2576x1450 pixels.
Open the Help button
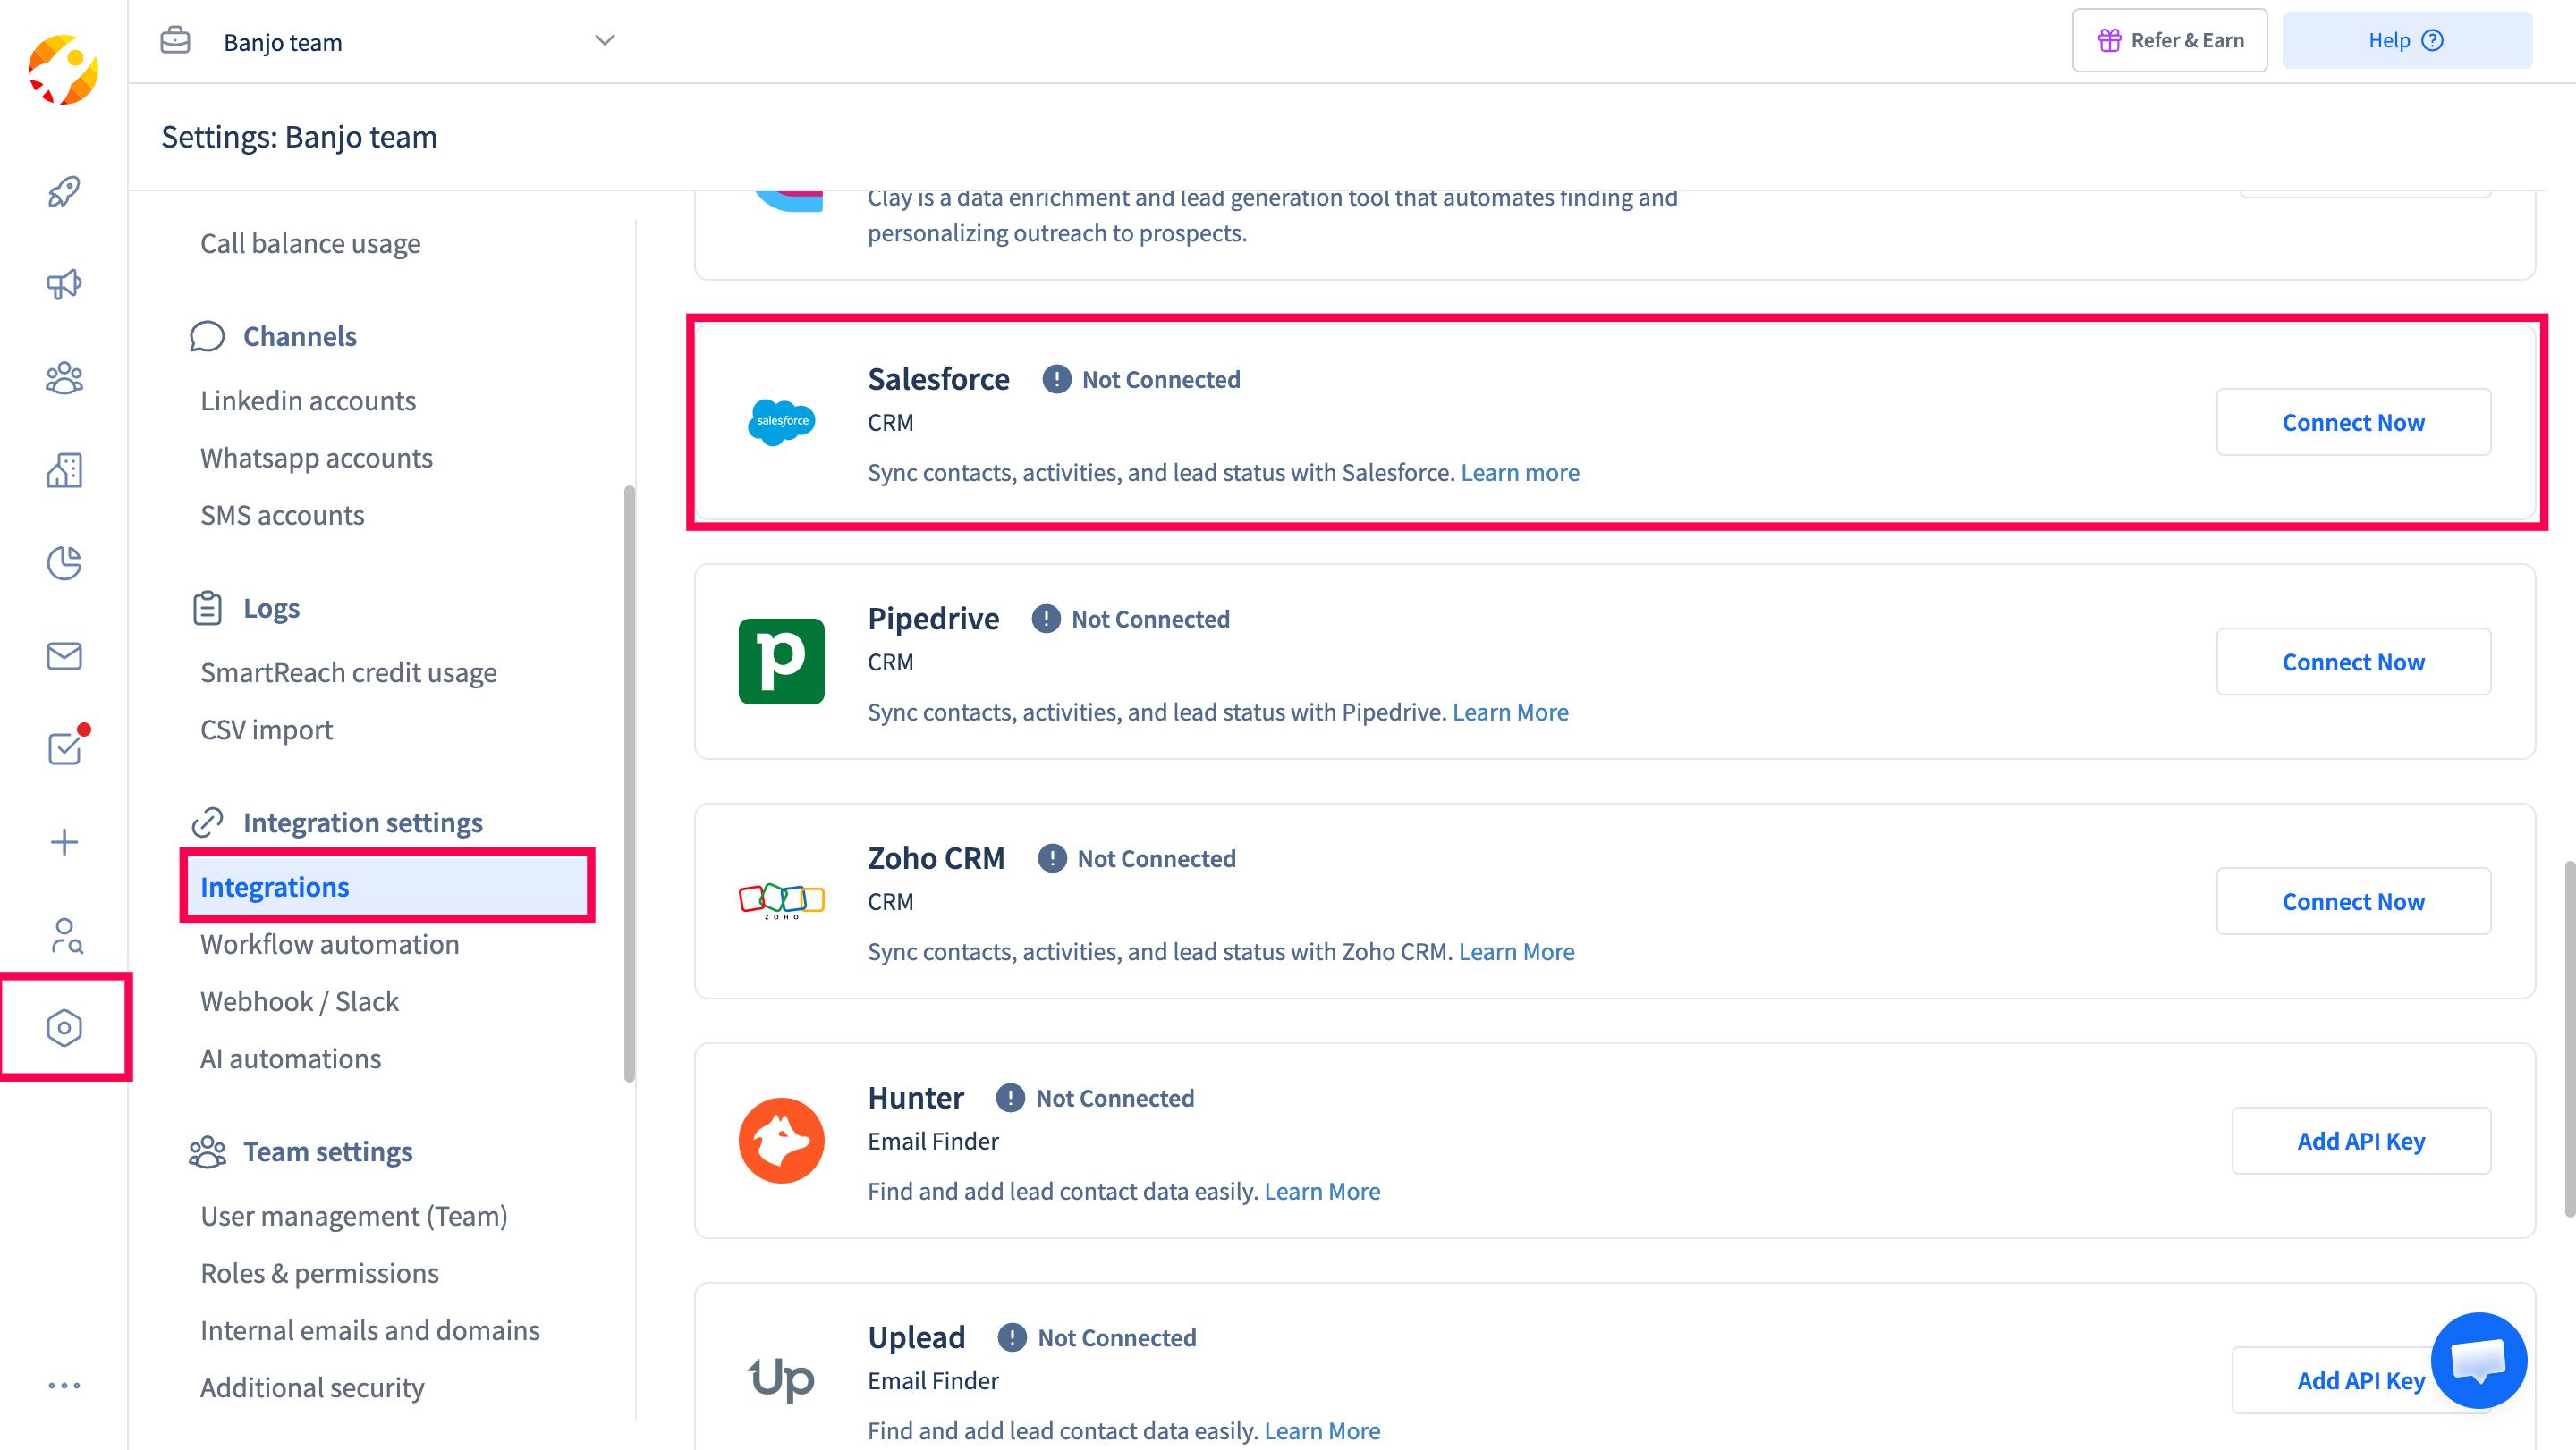coord(2406,41)
